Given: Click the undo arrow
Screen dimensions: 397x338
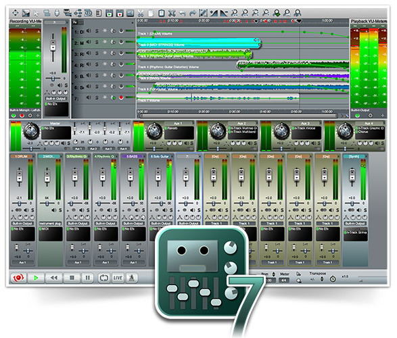Looking at the screenshot, I should pos(182,13).
